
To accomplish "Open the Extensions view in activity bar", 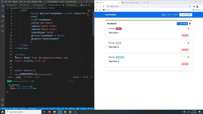I will [3, 26].
